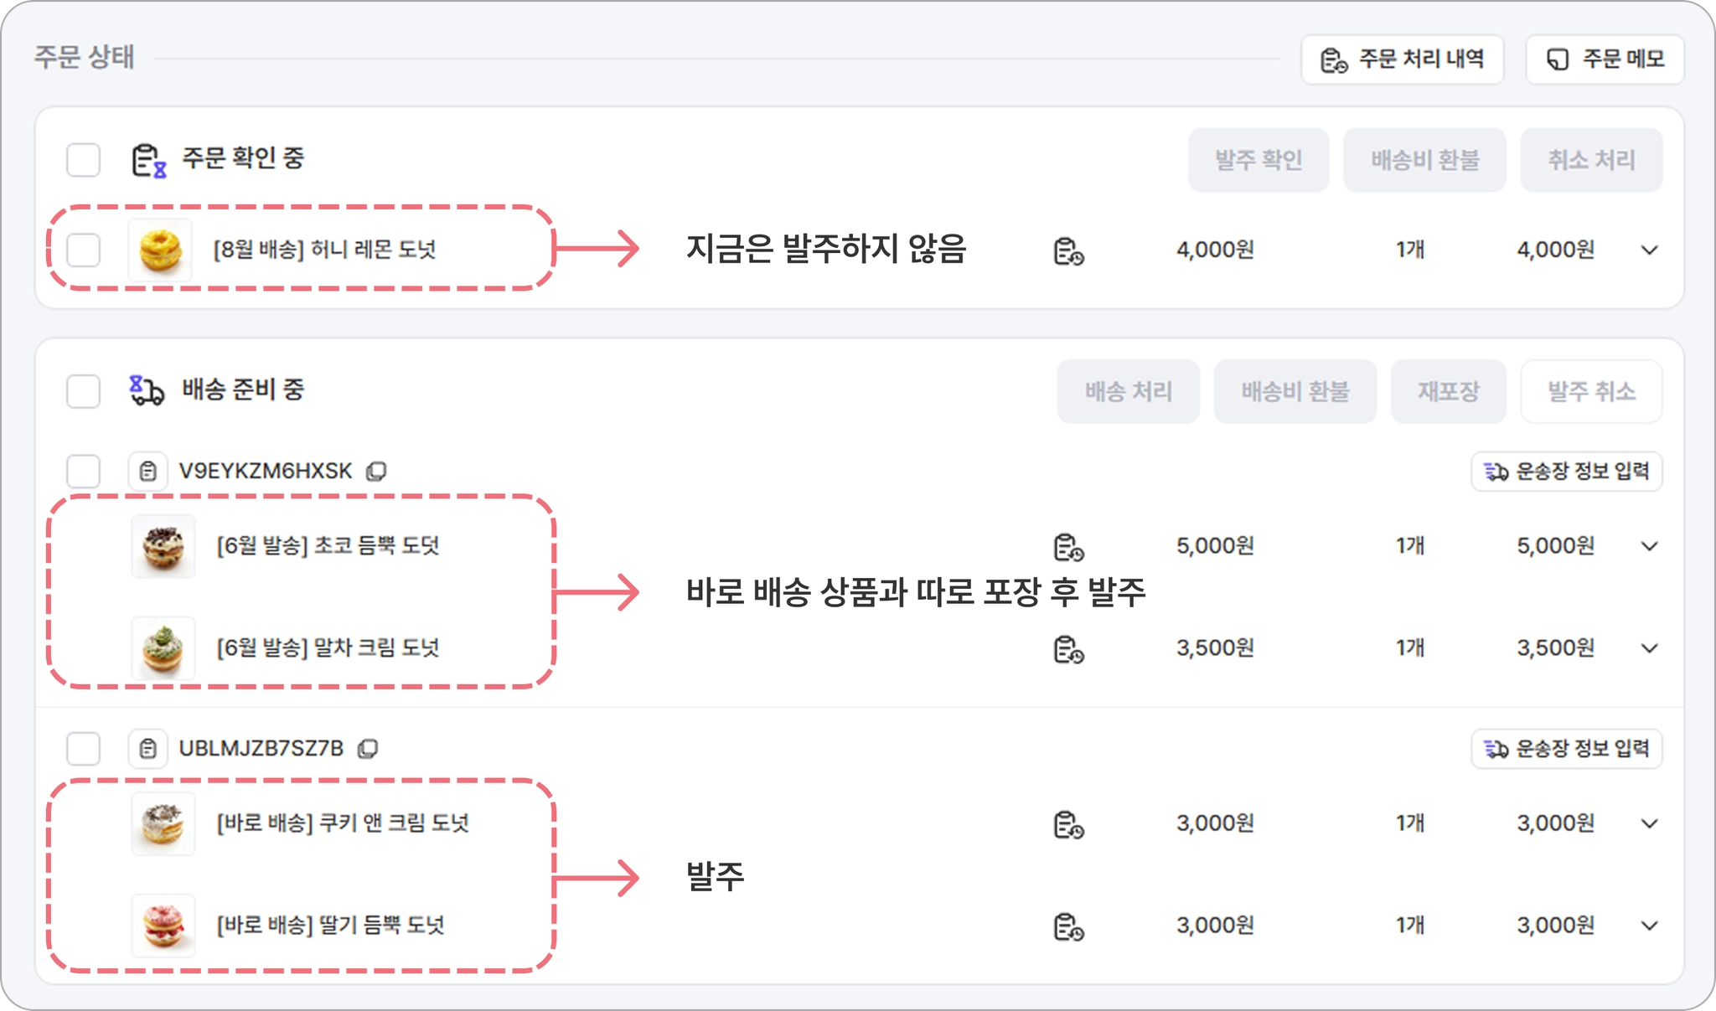
Task: Expand the 딸기 듬뿍 도넛 row details
Action: click(x=1649, y=926)
